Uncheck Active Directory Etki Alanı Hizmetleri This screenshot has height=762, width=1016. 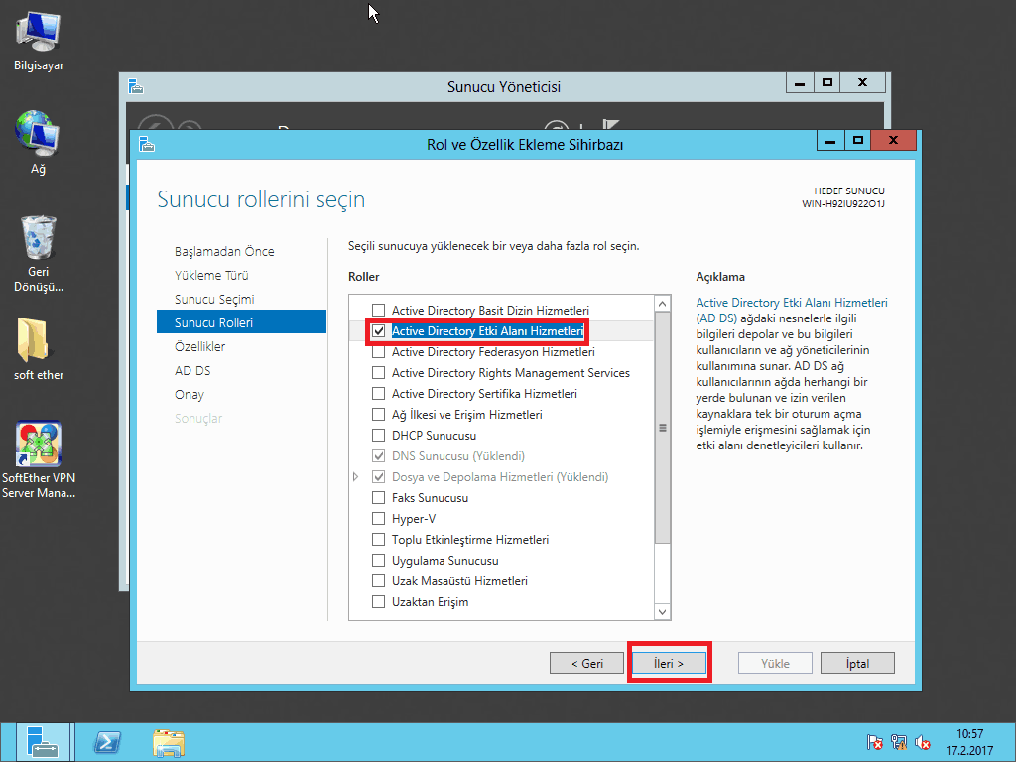pyautogui.click(x=378, y=331)
